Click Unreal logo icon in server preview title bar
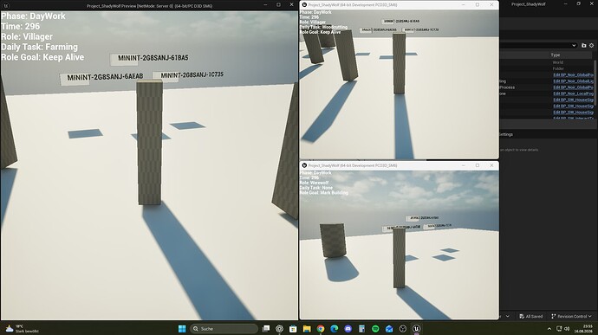Image resolution: width=598 pixels, height=335 pixels. 6,6
